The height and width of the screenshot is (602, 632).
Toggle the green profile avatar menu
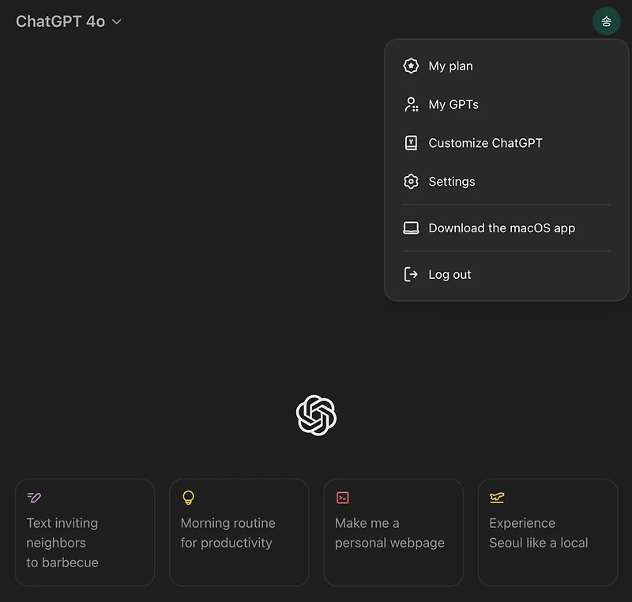(607, 21)
